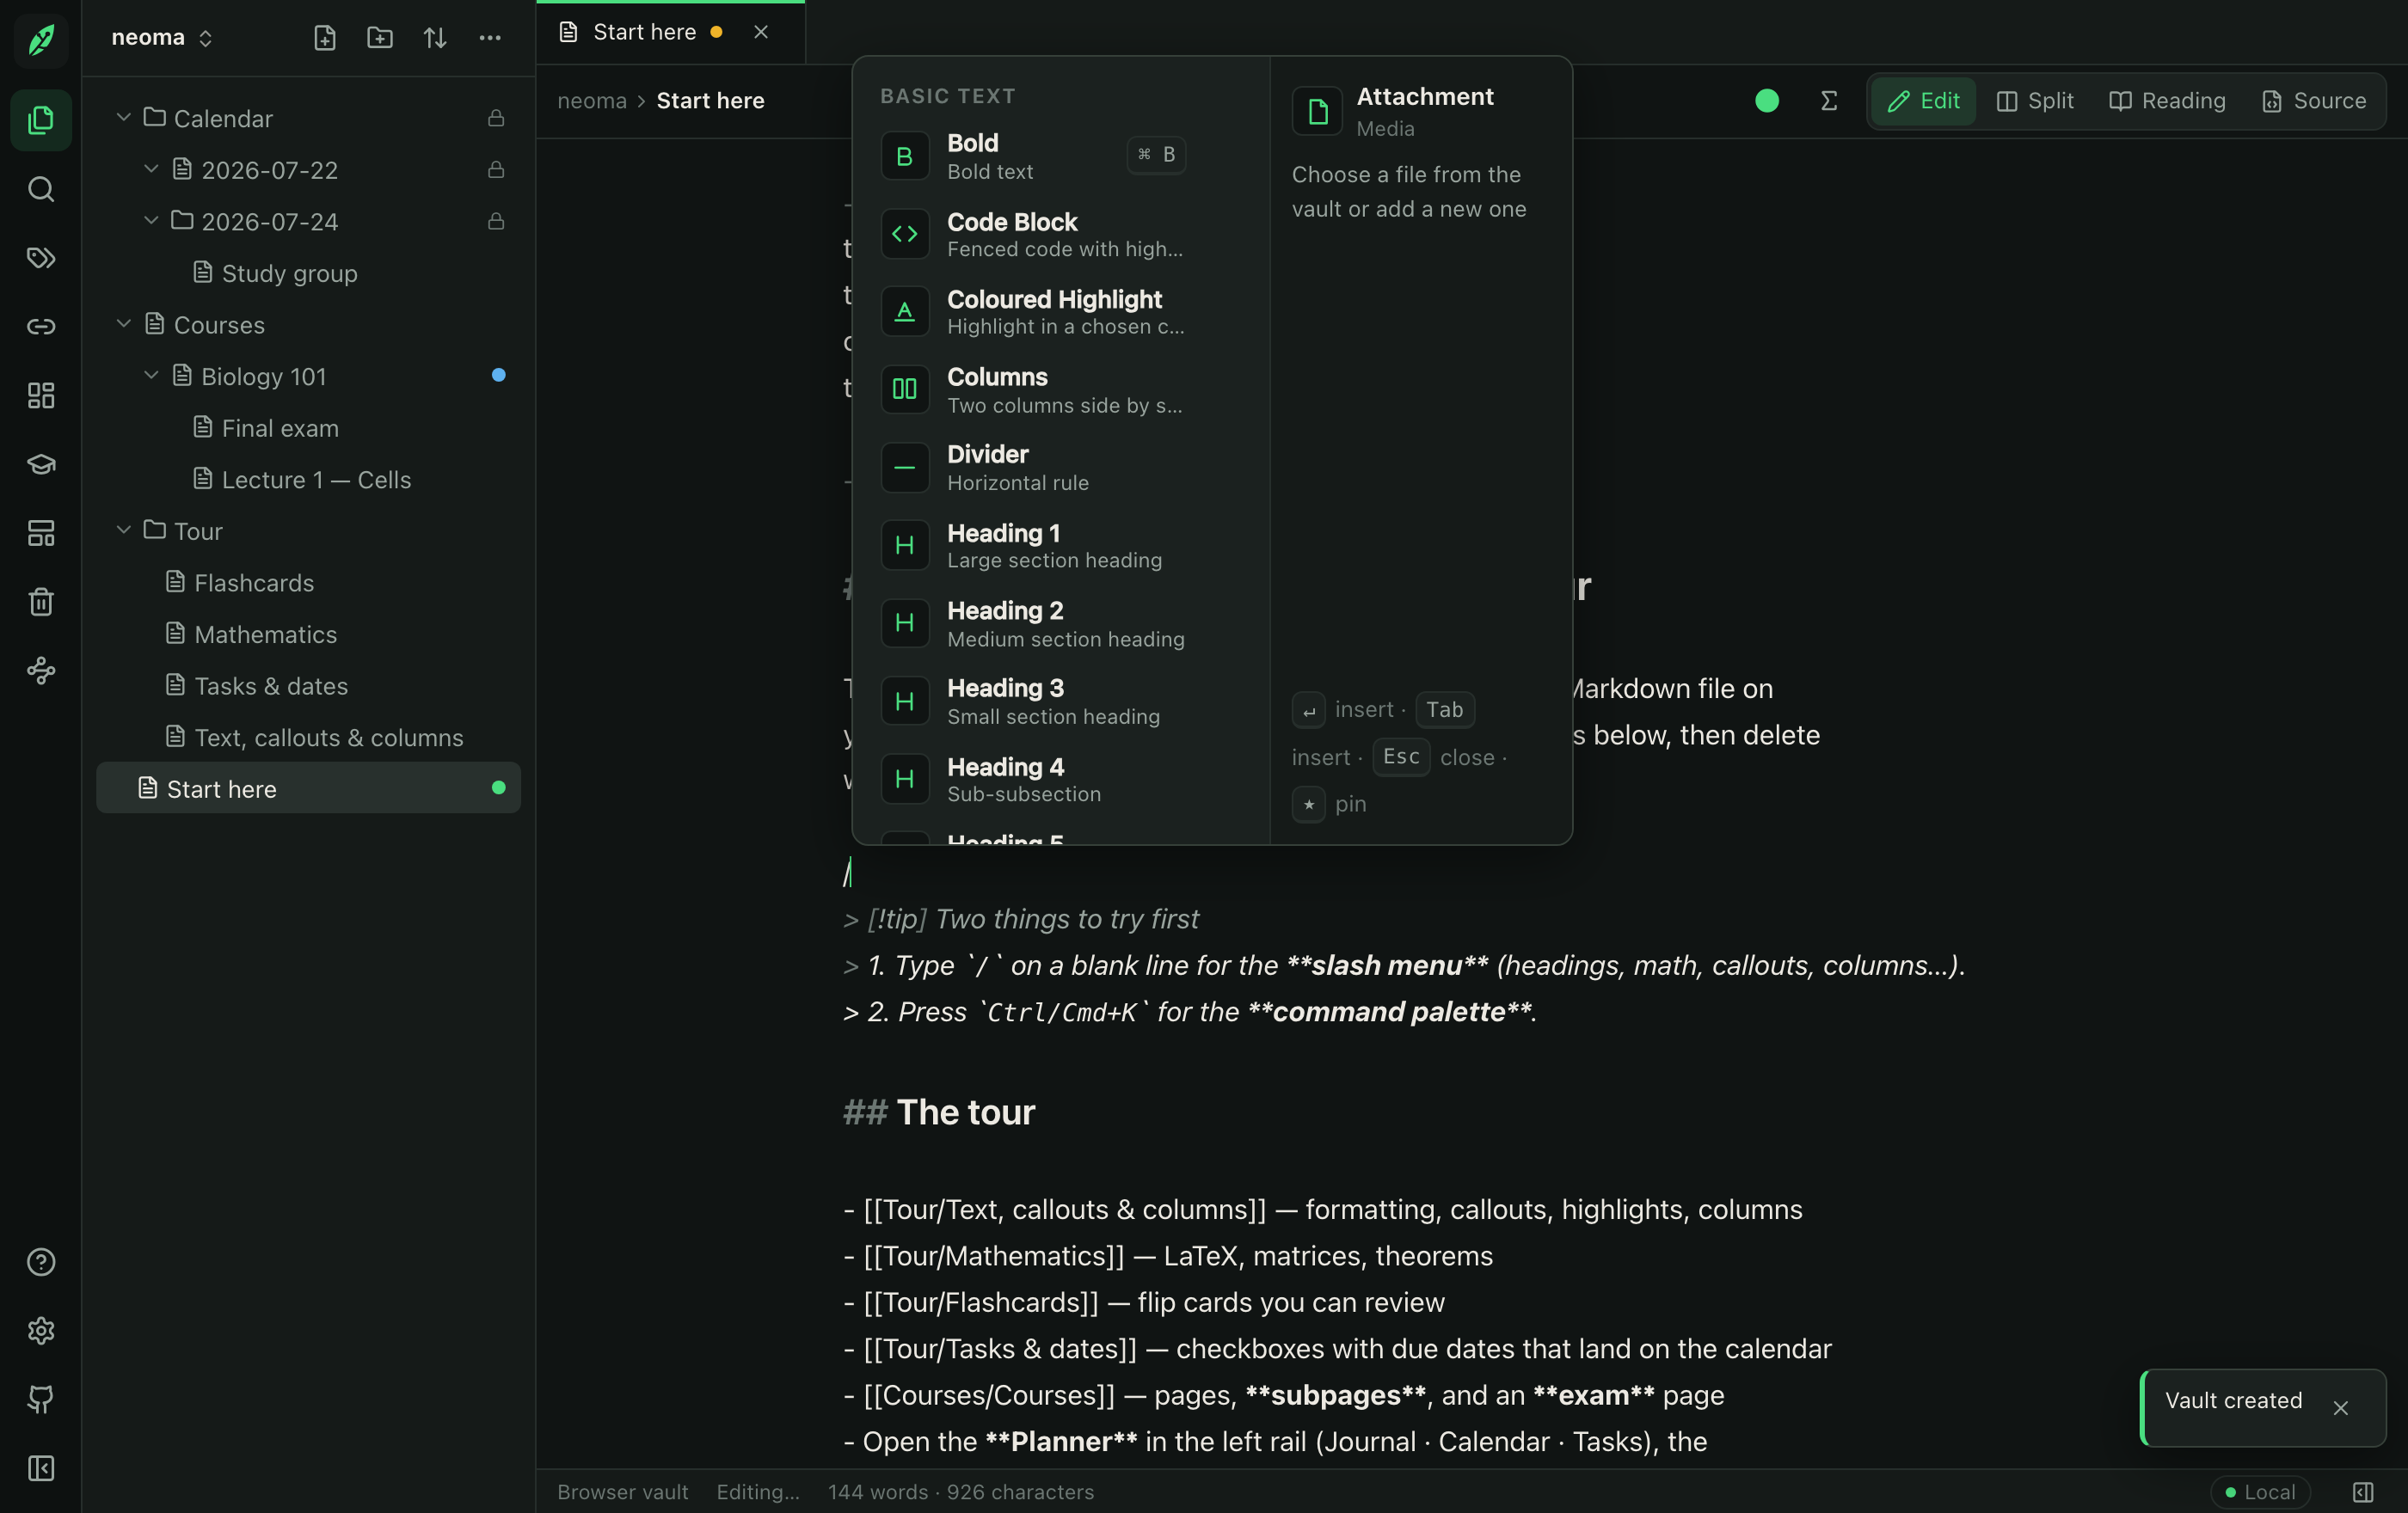Click the Attachment preview icon in menu
2408x1513 pixels.
1317,111
